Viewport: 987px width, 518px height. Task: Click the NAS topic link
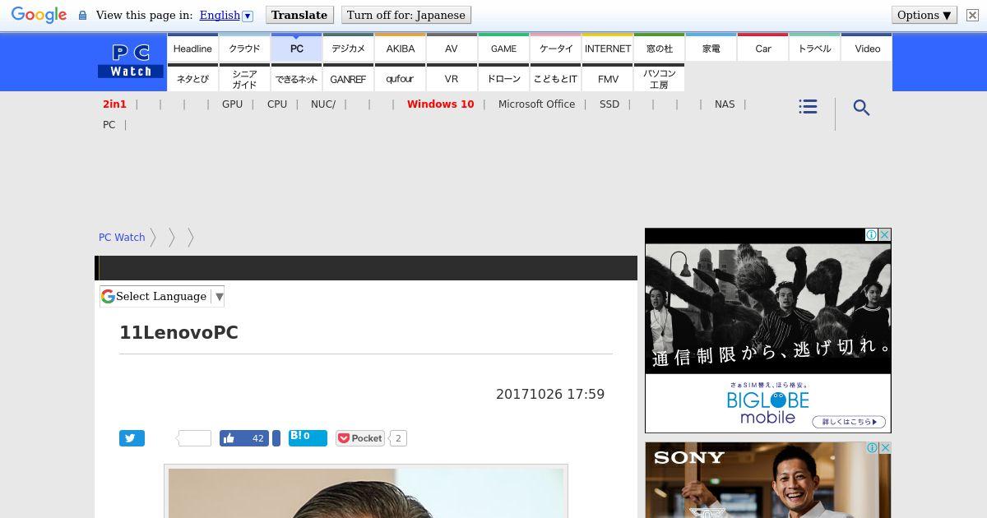pyautogui.click(x=725, y=104)
